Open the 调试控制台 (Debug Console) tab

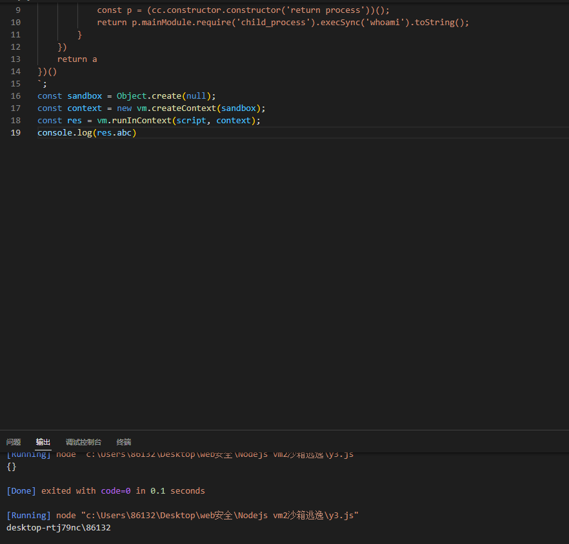click(x=83, y=442)
